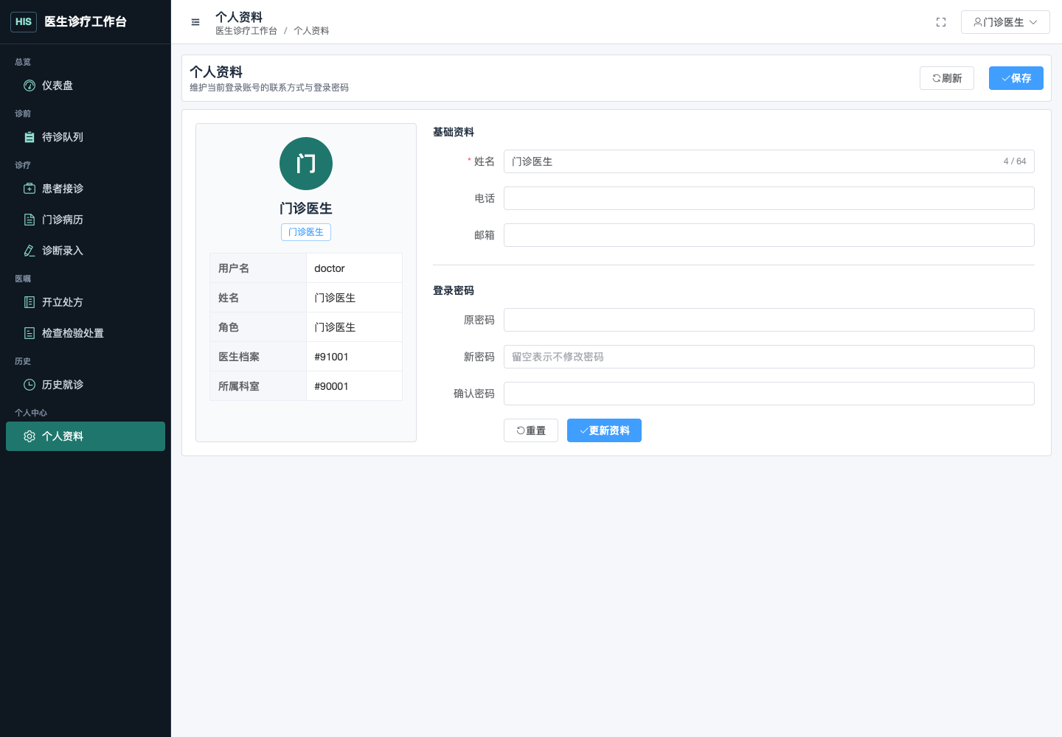Click the round 门 avatar
Viewport: 1062px width, 737px height.
pyautogui.click(x=306, y=164)
